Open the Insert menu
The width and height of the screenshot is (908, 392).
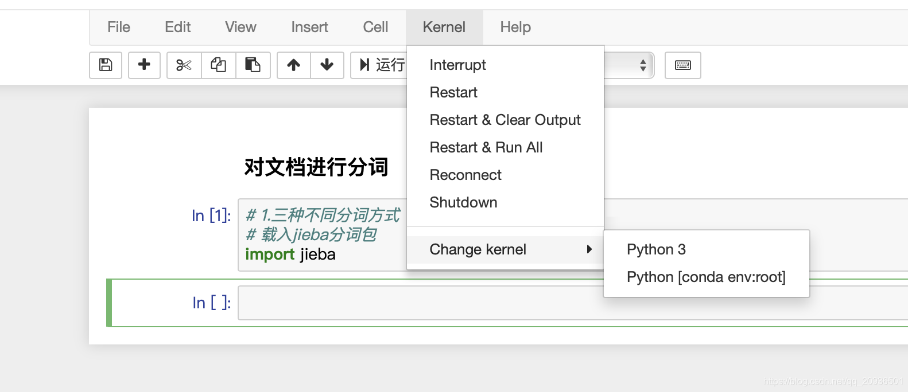(x=309, y=27)
